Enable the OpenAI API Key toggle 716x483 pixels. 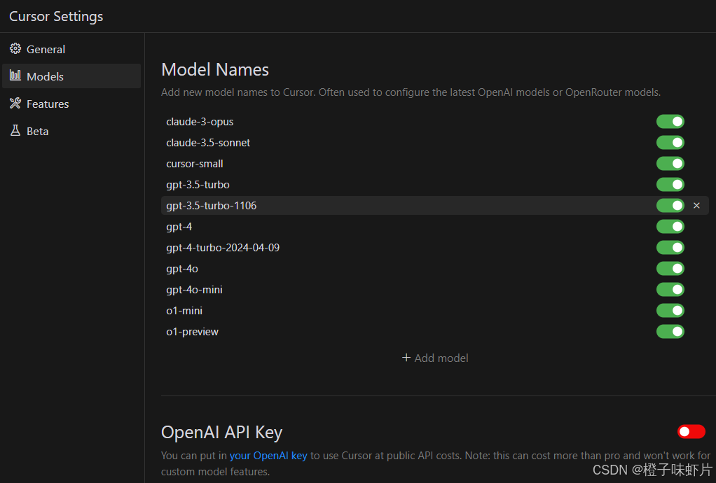pos(691,431)
